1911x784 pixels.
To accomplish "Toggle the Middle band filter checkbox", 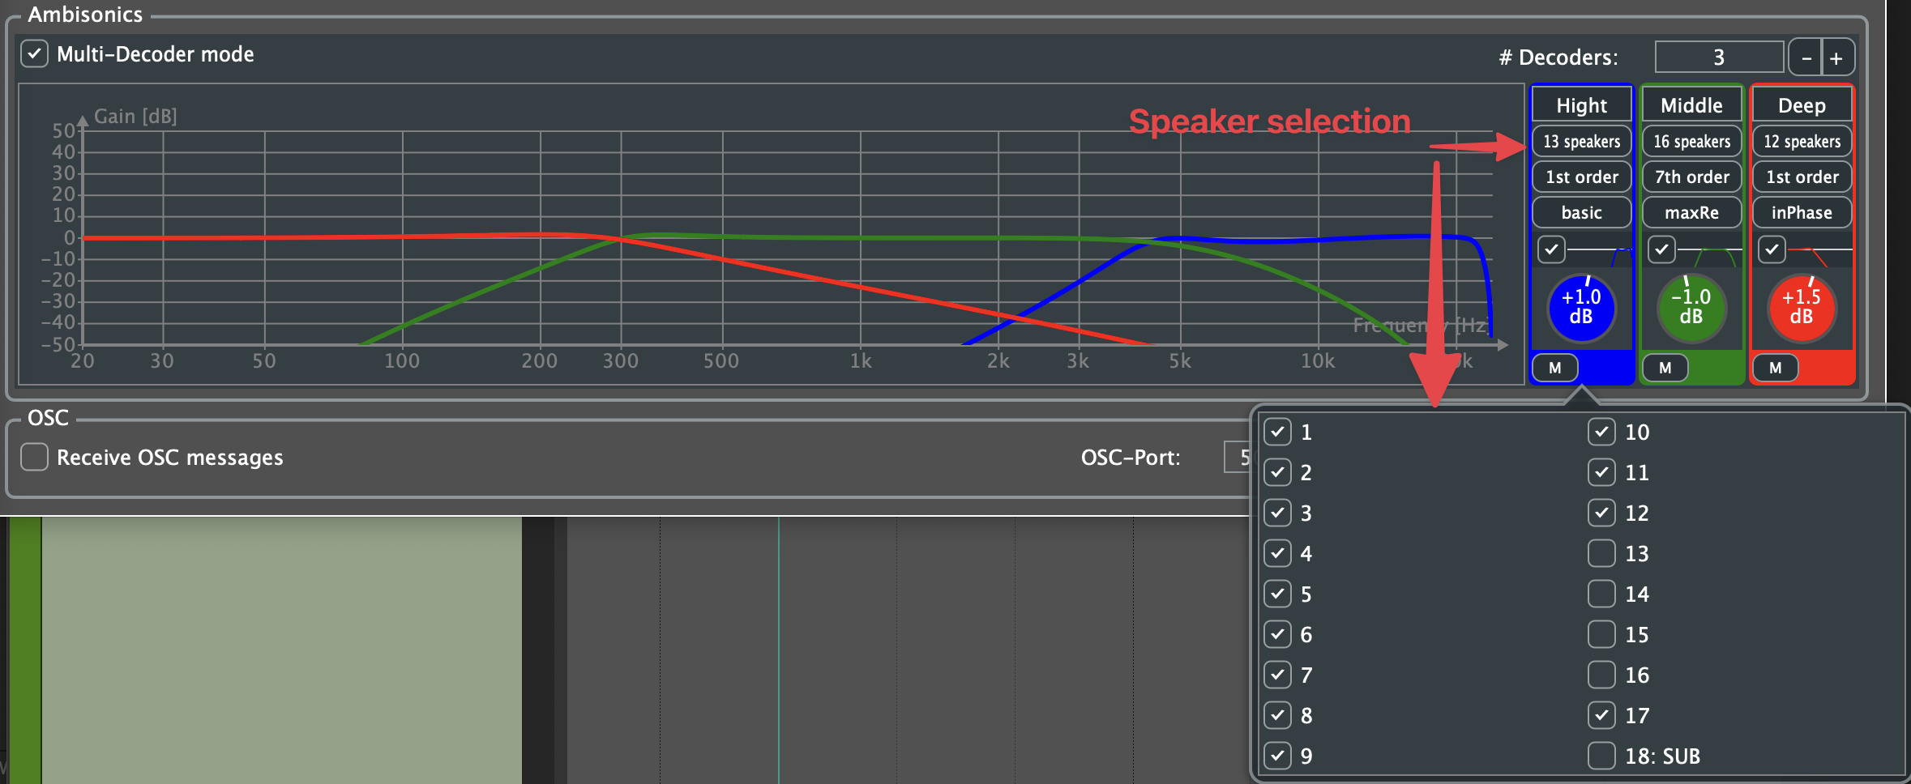I will [x=1661, y=249].
